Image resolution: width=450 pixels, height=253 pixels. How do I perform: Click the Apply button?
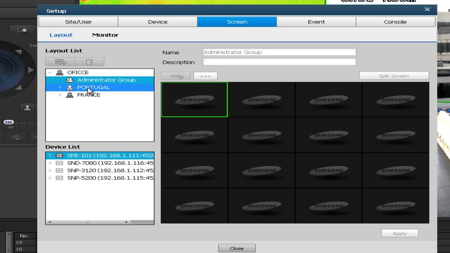click(x=400, y=233)
